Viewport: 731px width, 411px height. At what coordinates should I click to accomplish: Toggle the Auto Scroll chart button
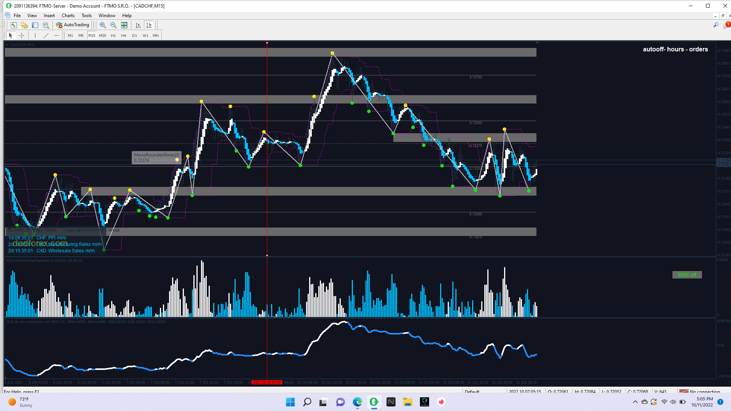click(138, 25)
